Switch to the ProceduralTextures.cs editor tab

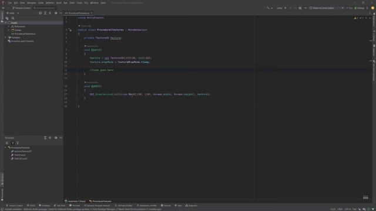click(x=79, y=13)
